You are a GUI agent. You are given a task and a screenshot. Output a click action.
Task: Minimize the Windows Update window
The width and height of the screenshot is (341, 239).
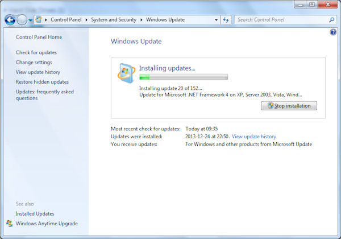pyautogui.click(x=300, y=5)
